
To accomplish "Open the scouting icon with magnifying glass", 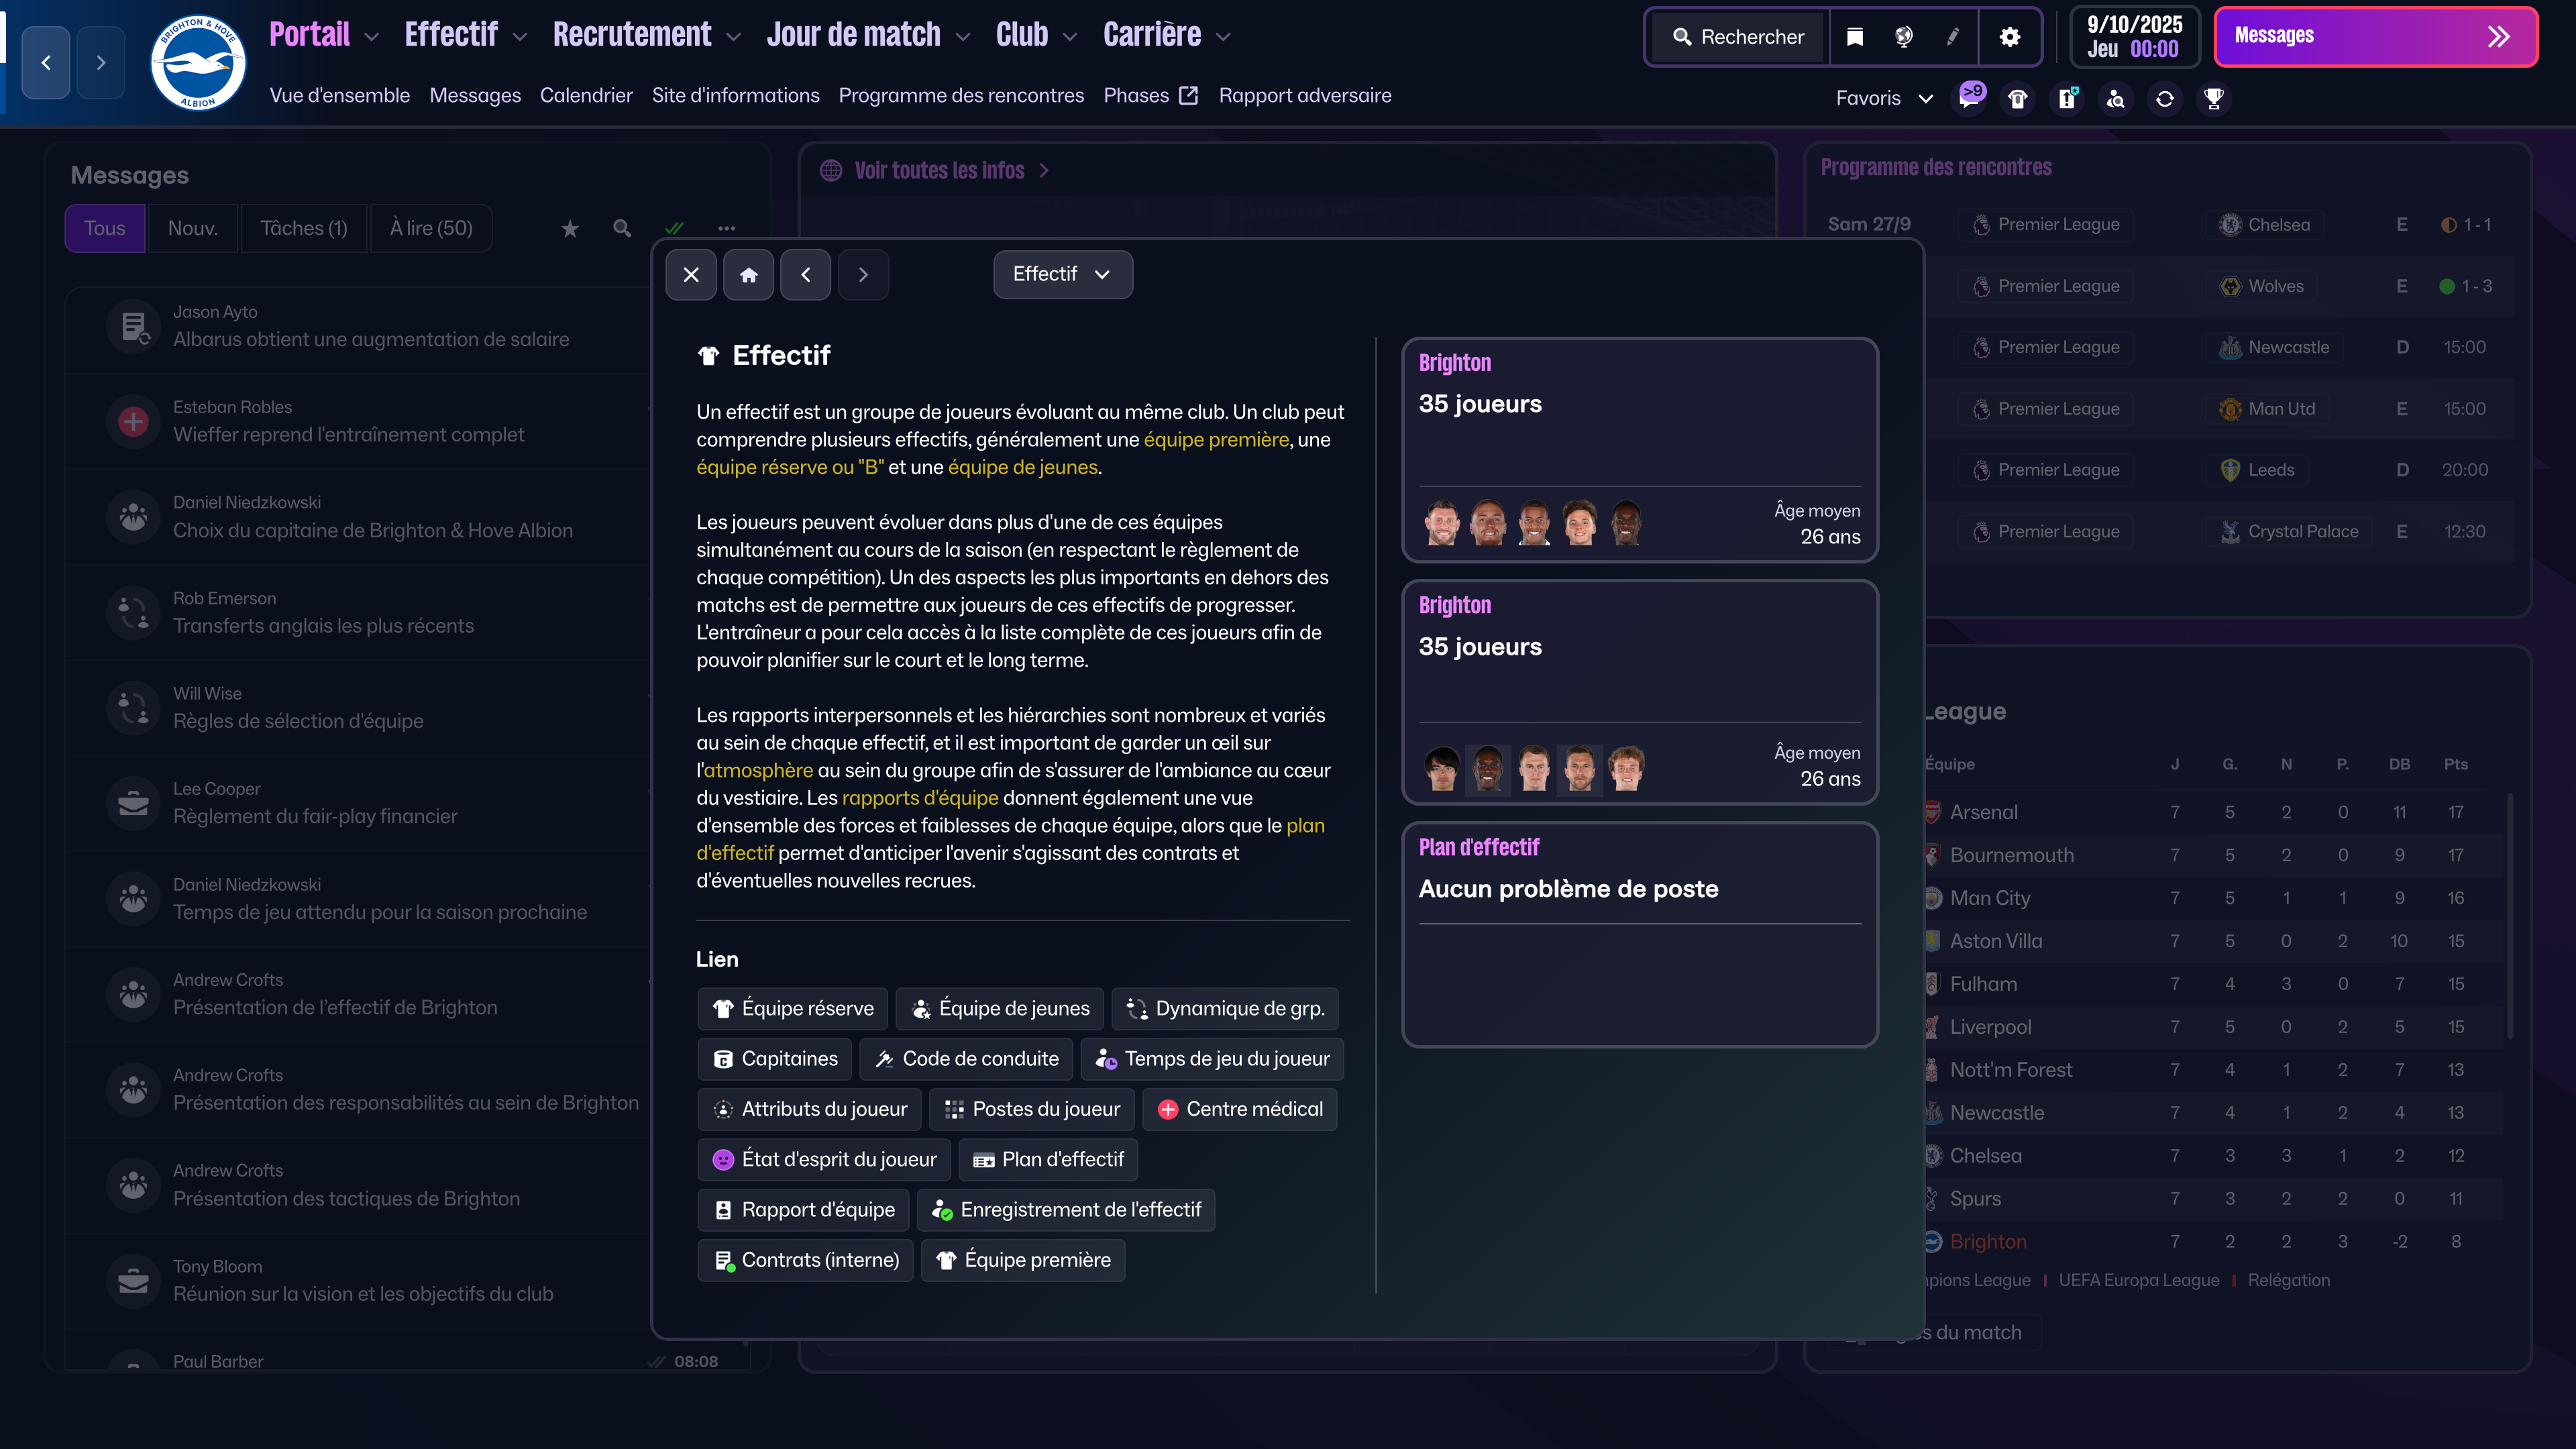I will pos(2116,98).
